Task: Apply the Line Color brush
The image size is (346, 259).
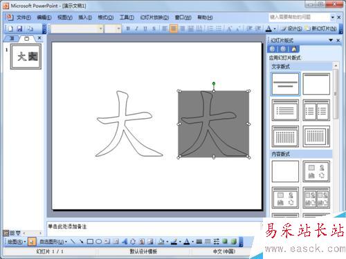Action: [174, 242]
